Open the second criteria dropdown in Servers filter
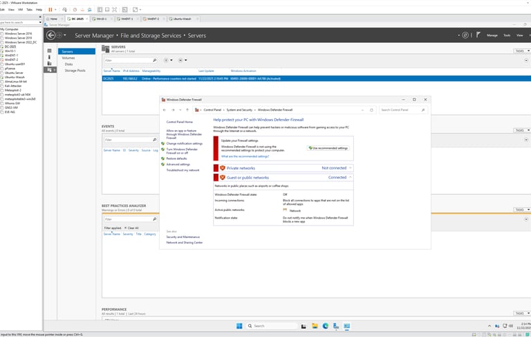Image resolution: width=531 pixels, height=337 pixels. click(183, 60)
